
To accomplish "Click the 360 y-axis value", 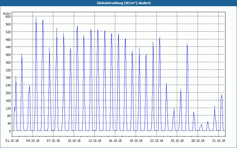I will click(8, 62).
